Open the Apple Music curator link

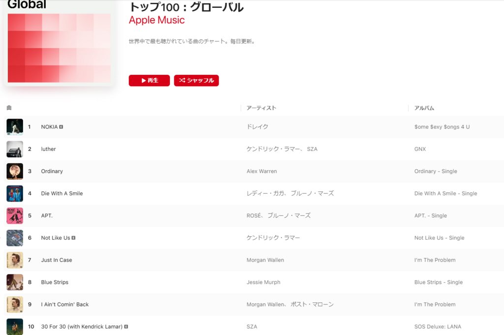[157, 20]
